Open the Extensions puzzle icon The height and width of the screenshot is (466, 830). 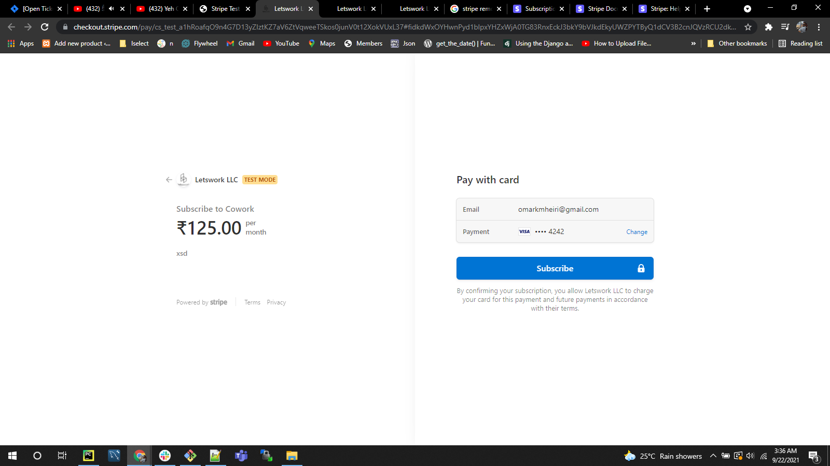pos(769,27)
